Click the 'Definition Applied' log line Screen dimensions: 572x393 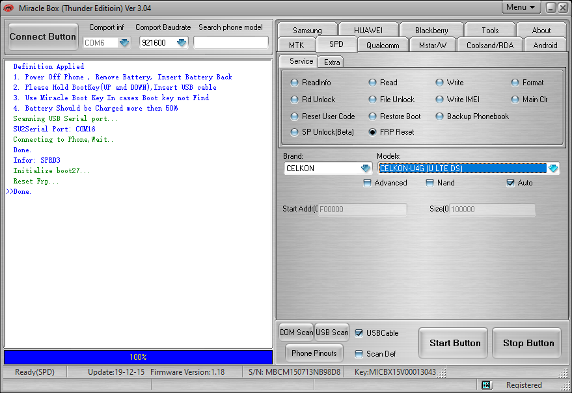click(x=49, y=66)
